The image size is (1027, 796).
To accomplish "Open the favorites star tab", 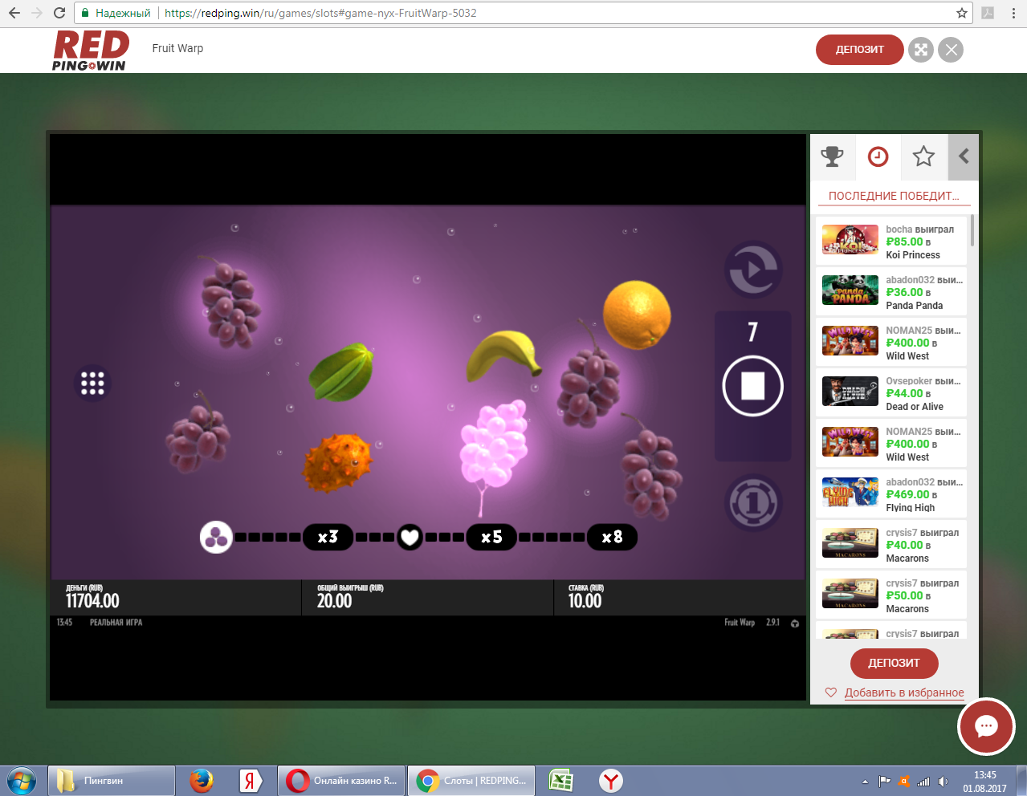I will (923, 156).
